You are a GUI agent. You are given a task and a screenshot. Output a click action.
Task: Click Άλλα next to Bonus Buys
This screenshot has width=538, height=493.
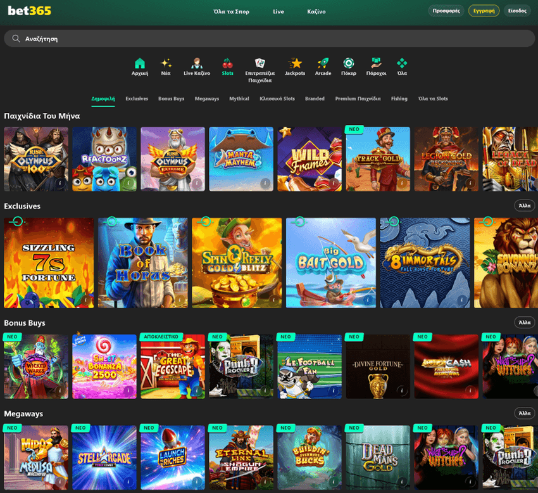point(524,323)
